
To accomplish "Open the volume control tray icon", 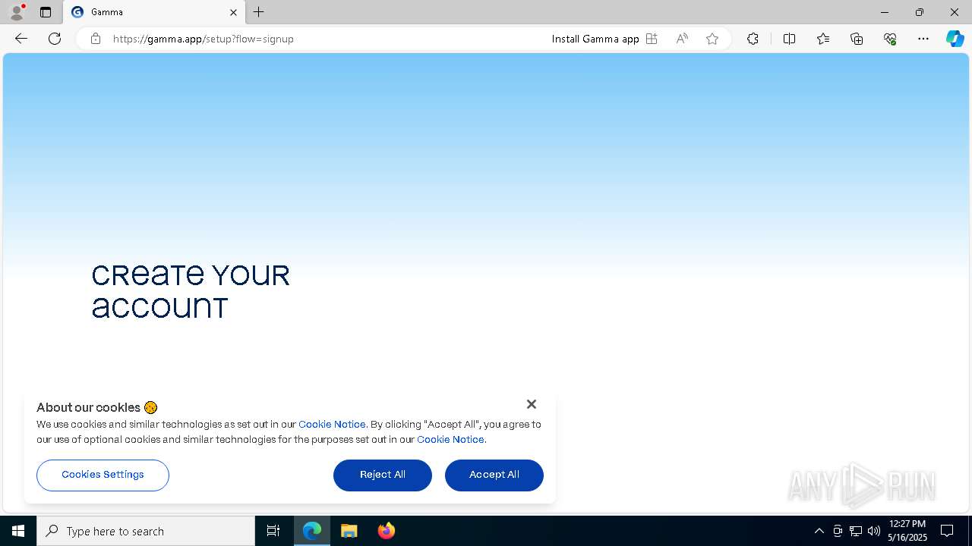I will pos(874,531).
